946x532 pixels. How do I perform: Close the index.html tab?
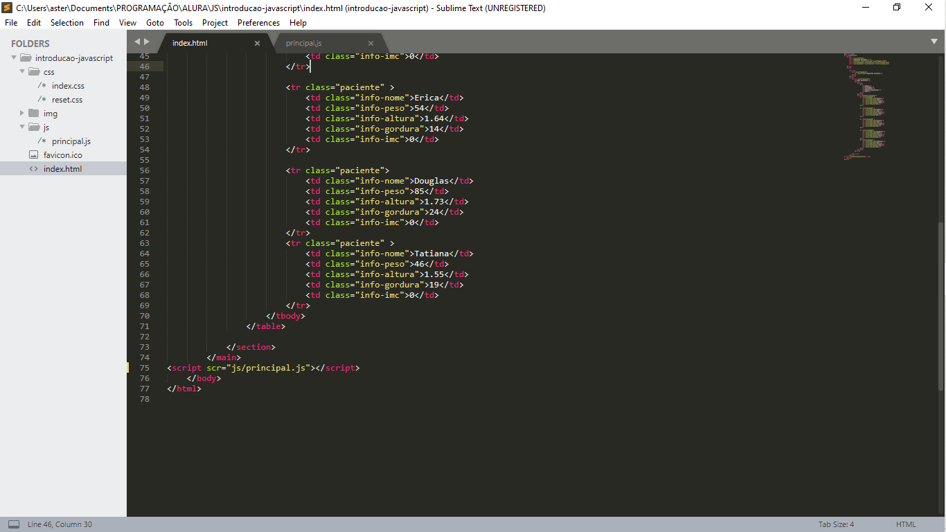257,43
